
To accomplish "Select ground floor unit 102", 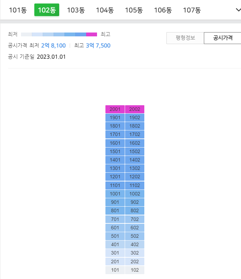I will click(x=135, y=270).
